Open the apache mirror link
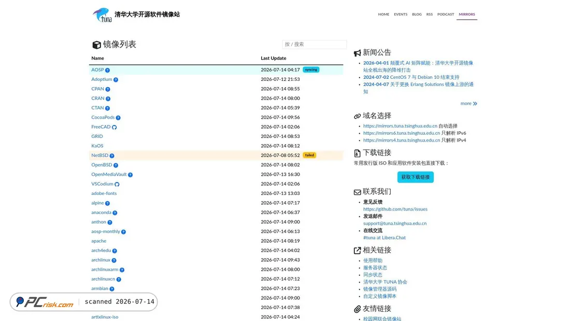 tap(99, 241)
